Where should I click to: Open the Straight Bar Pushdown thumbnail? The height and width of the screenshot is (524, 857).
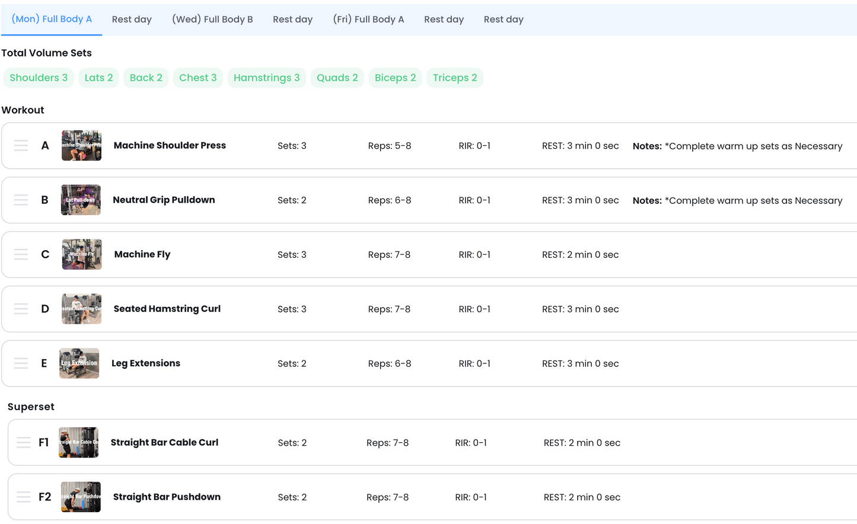tap(81, 497)
